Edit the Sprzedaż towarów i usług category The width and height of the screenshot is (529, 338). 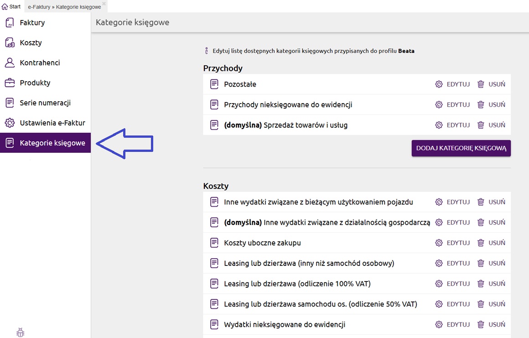click(x=453, y=125)
